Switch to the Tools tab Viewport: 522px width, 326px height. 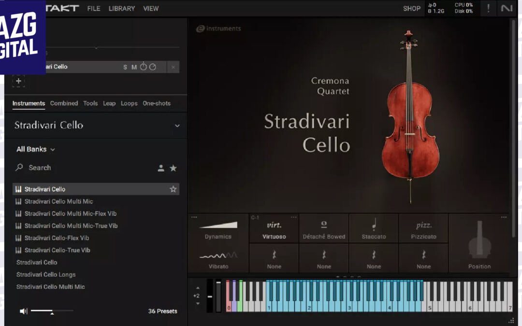[x=90, y=103]
